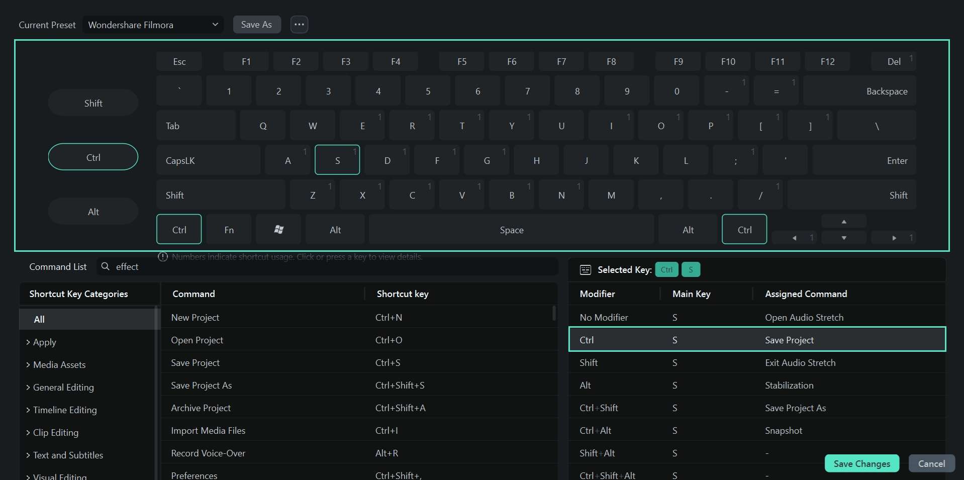964x480 pixels.
Task: Select the F5 key on the keyboard
Action: coord(462,61)
